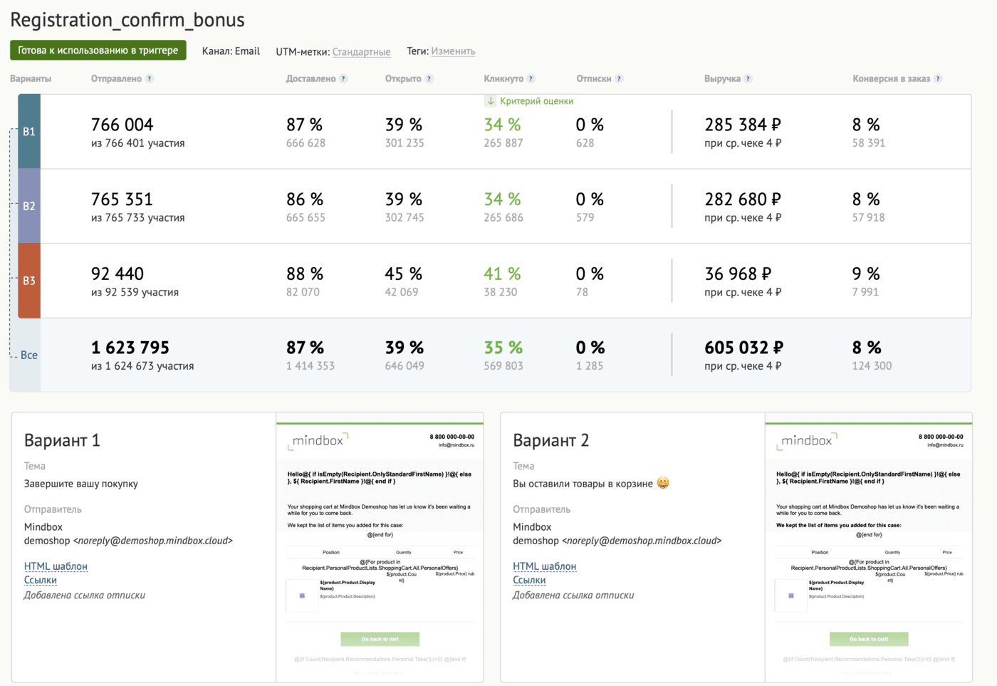Screen dimensions: 997x686
Task: Click Доставлено column header
Action: [x=310, y=79]
